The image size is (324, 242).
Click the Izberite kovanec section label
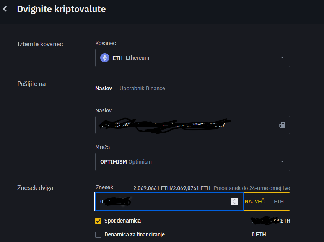click(x=40, y=44)
